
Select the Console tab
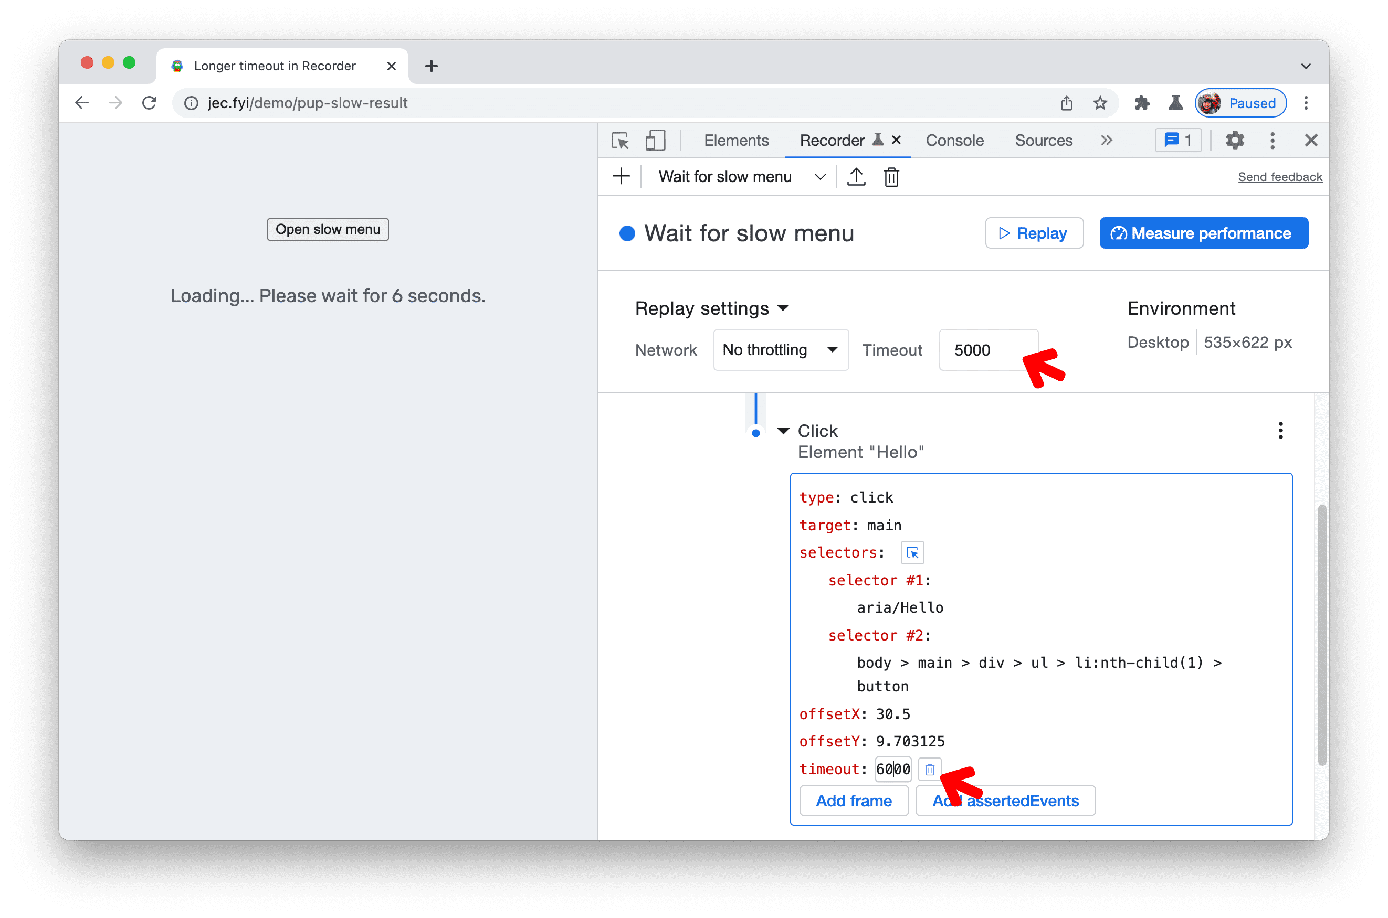coord(951,138)
